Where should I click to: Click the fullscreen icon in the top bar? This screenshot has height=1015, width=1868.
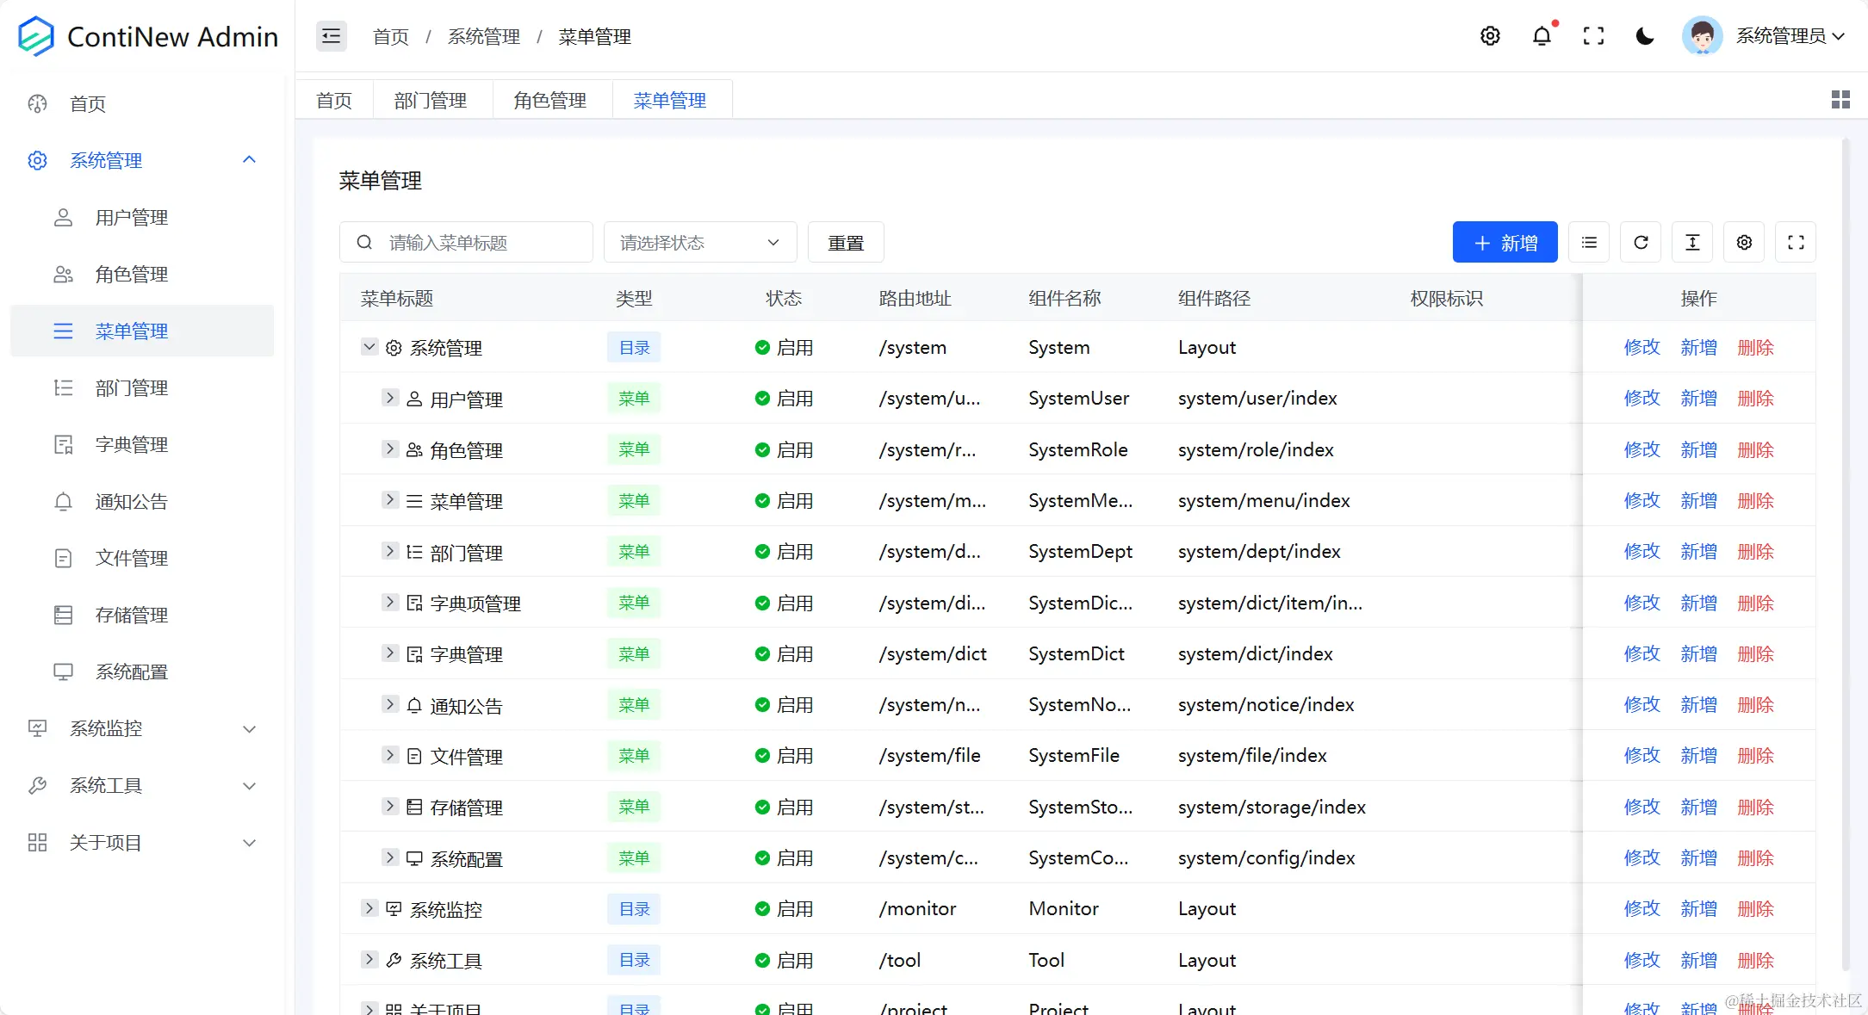1594,36
